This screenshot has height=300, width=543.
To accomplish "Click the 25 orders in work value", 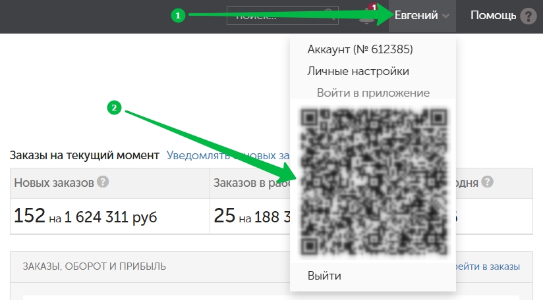I will (225, 216).
